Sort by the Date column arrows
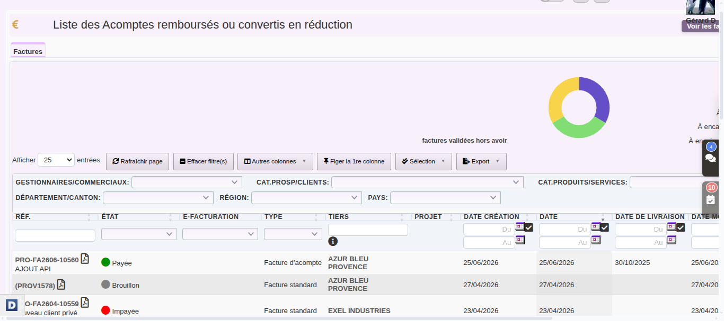 603,217
